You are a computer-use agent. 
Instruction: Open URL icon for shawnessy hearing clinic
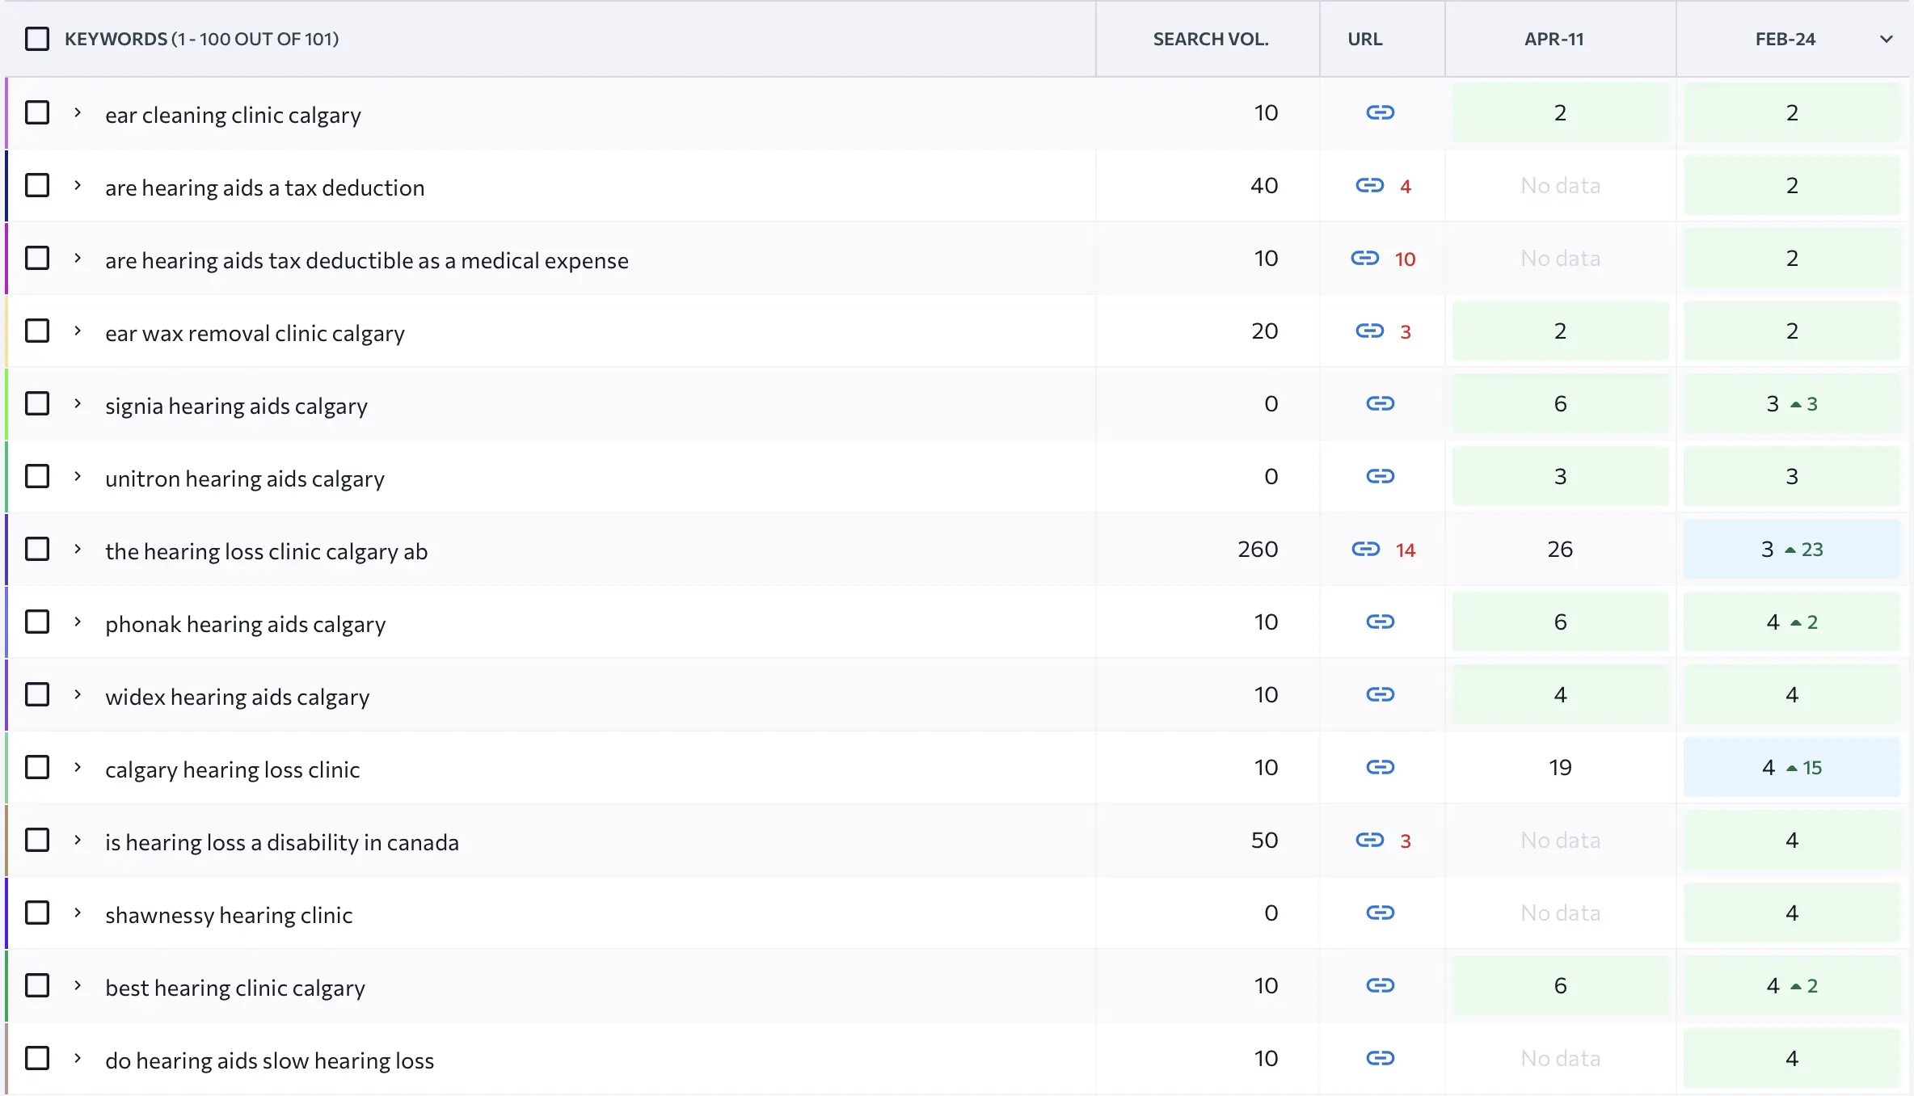click(x=1380, y=913)
